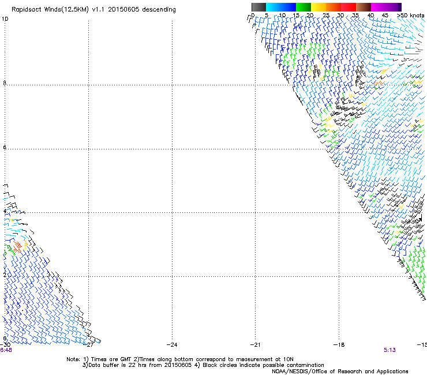This screenshot has width=427, height=375.
Task: Click the -27 longitude axis label
Action: pos(89,345)
